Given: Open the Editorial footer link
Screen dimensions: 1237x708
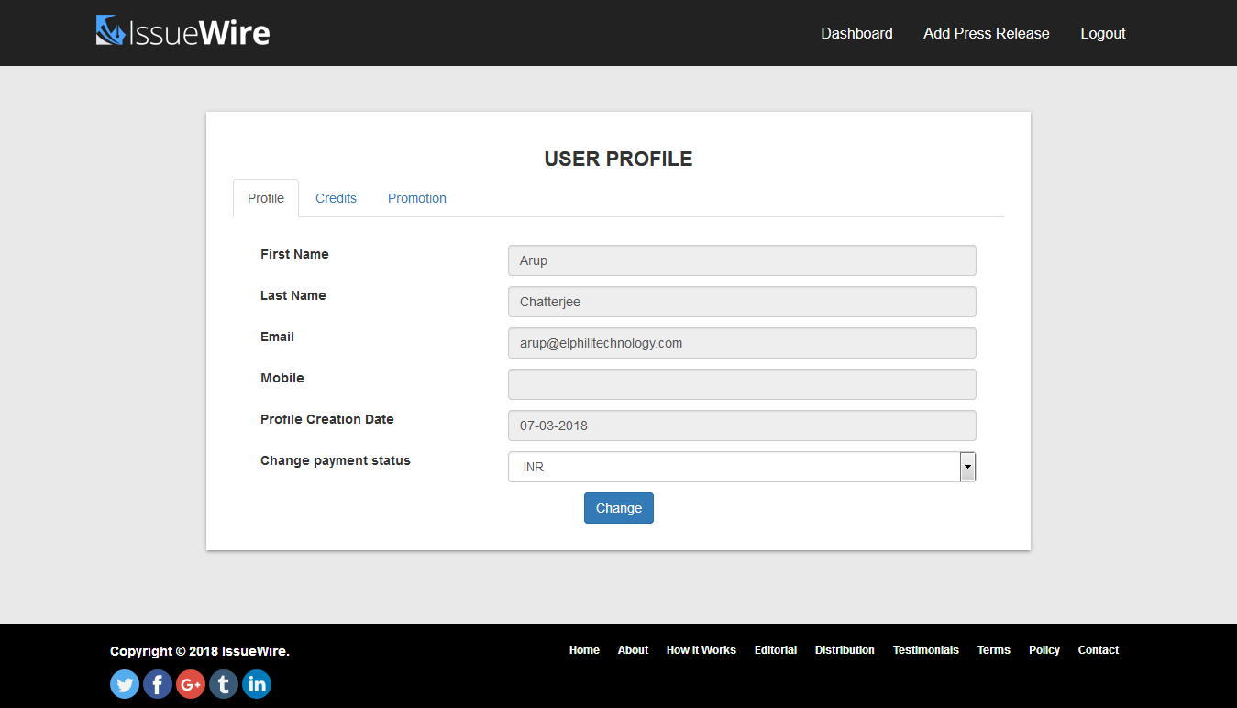Looking at the screenshot, I should [x=775, y=650].
